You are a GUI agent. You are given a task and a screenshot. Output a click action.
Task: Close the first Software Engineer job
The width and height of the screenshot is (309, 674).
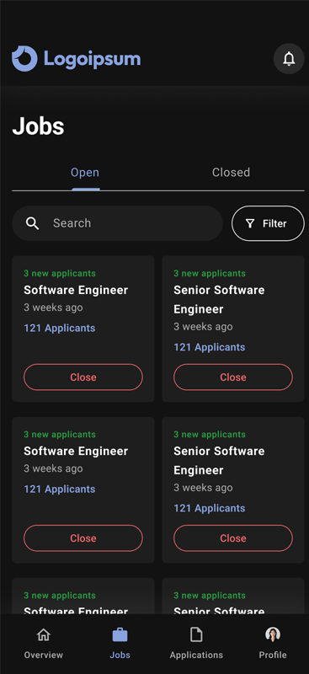click(x=83, y=377)
